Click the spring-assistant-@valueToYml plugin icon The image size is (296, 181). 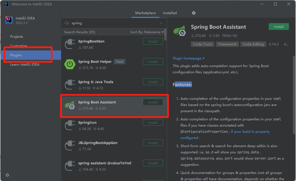(70, 166)
